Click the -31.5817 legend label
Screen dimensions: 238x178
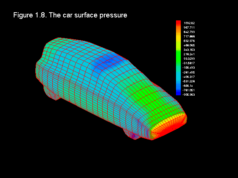click(x=189, y=63)
